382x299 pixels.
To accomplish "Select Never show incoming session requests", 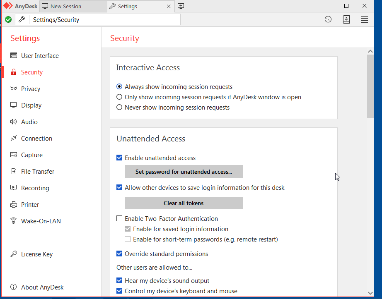I will pyautogui.click(x=120, y=108).
